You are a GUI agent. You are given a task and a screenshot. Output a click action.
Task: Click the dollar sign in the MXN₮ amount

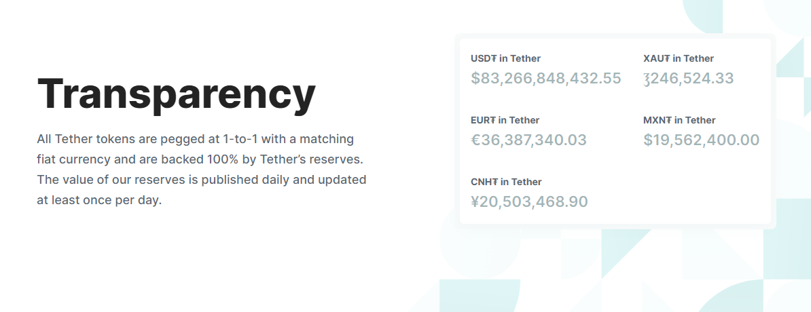(647, 140)
